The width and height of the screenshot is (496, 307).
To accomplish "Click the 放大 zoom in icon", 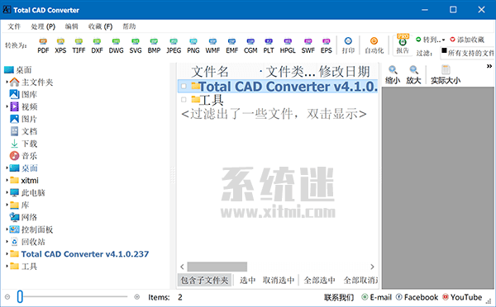I will pos(413,75).
